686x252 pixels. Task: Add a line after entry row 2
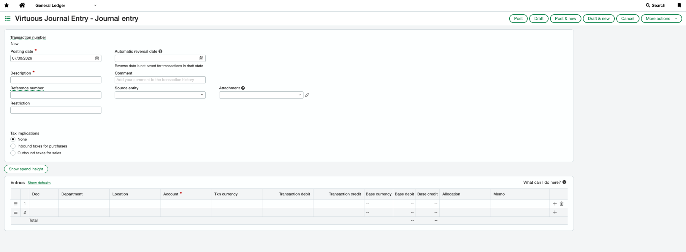[555, 212]
